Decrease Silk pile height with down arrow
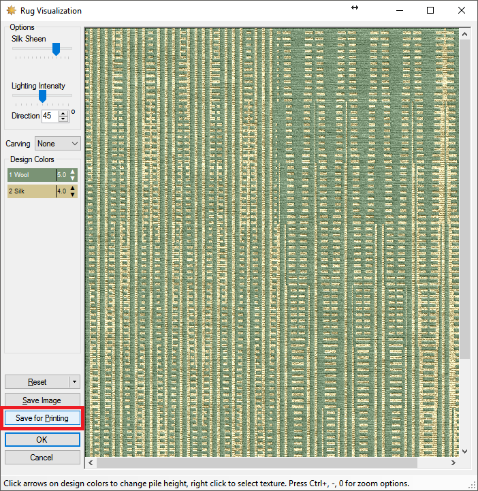The width and height of the screenshot is (478, 491). pyautogui.click(x=73, y=195)
